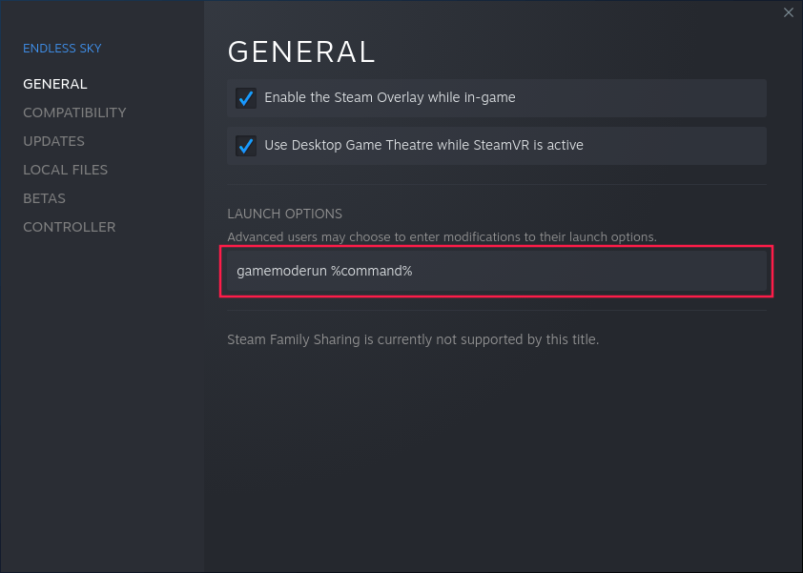Click the ENDLESS SKY game title link

pos(62,48)
